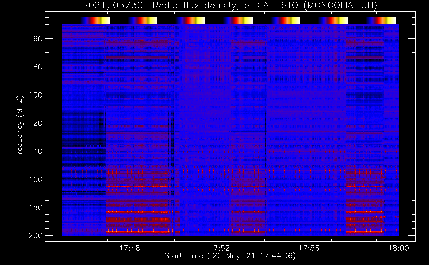Click the 160 frequency tick label
This screenshot has width=429, height=265.
(x=36, y=179)
